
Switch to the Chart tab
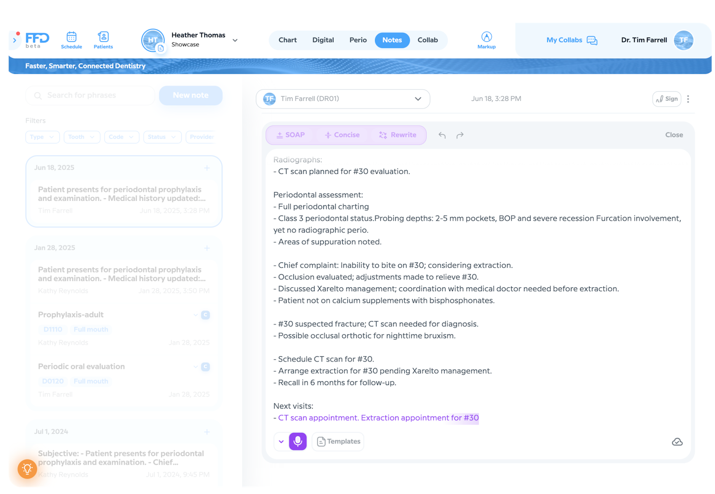click(287, 40)
